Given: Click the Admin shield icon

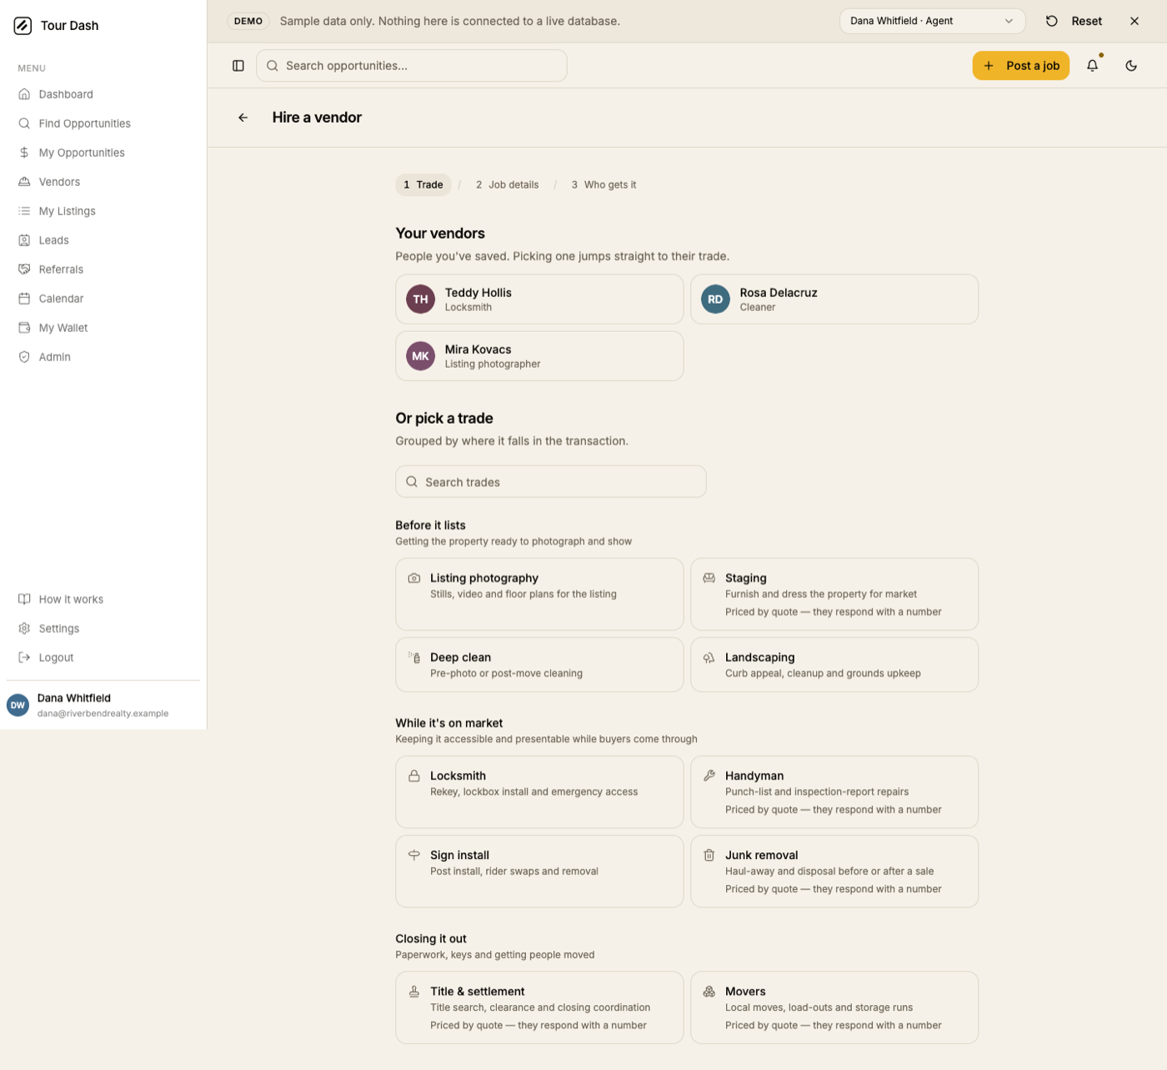Looking at the screenshot, I should tap(24, 357).
